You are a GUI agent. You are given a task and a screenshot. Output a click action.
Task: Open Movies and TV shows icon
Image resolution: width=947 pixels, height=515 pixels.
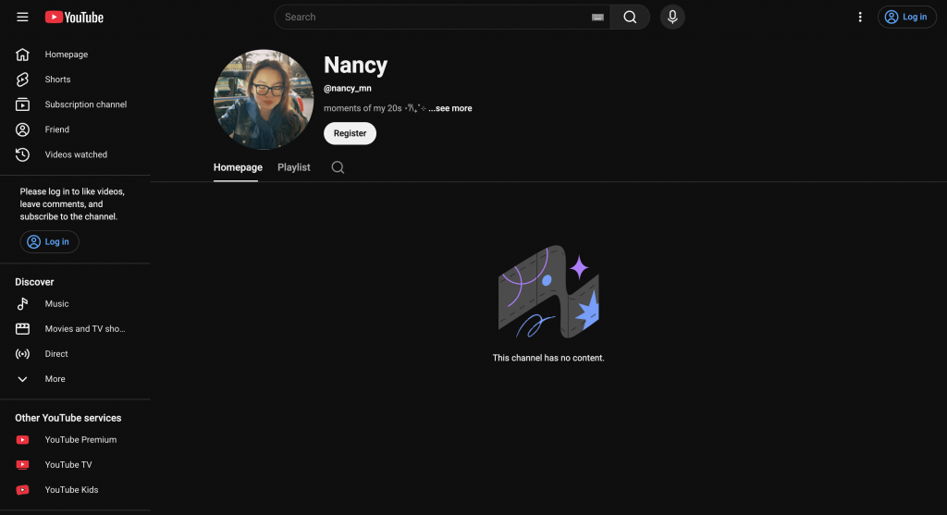22,328
